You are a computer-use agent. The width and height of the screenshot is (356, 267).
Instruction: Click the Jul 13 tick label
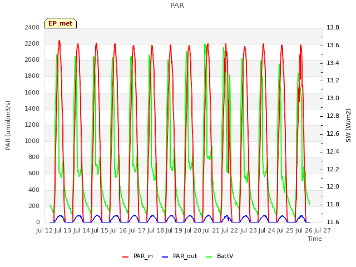pos(63,230)
